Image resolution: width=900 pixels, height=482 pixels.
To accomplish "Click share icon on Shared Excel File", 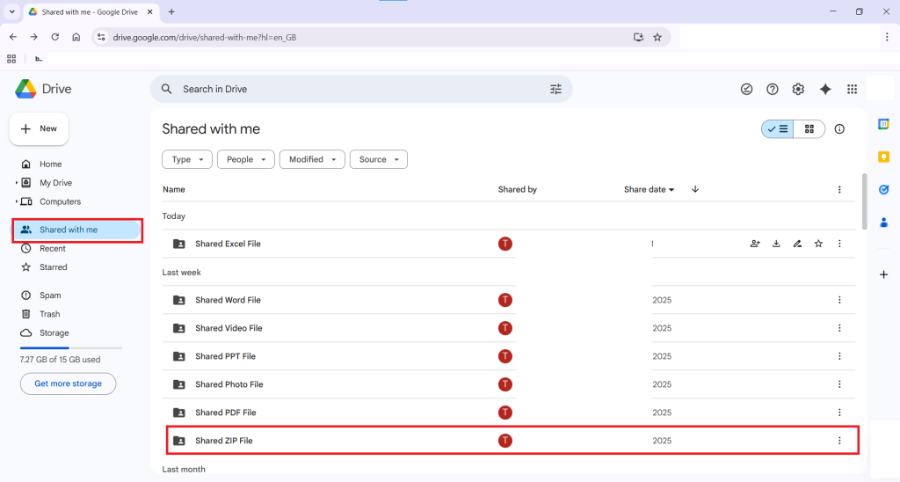I will coord(755,244).
